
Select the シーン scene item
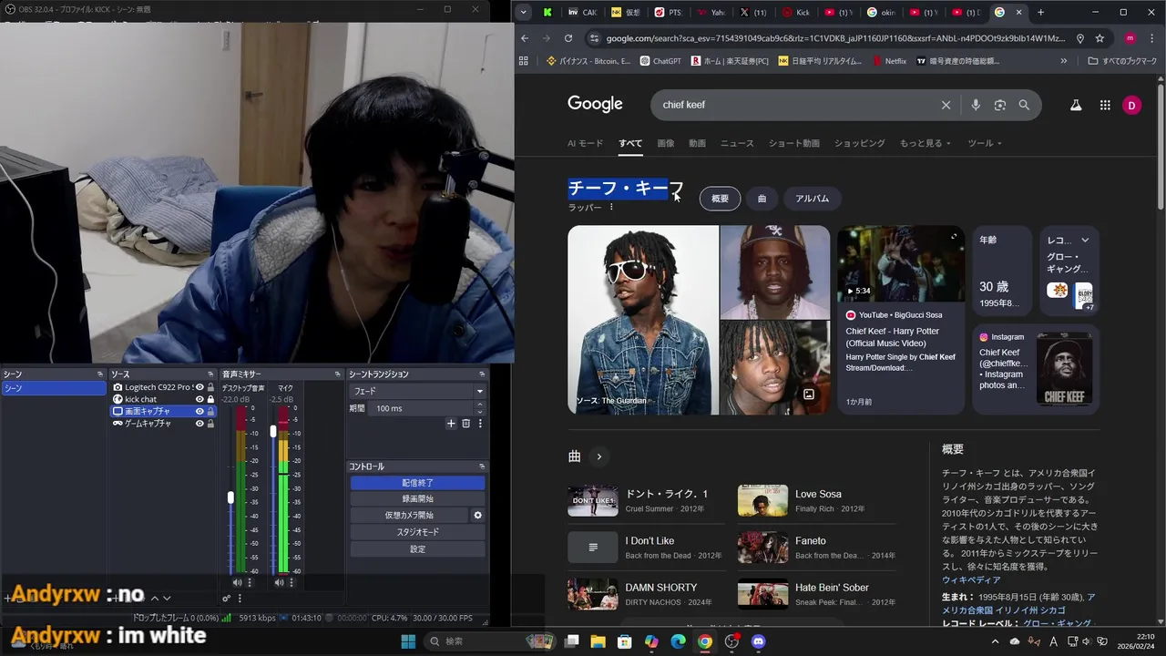coord(54,388)
